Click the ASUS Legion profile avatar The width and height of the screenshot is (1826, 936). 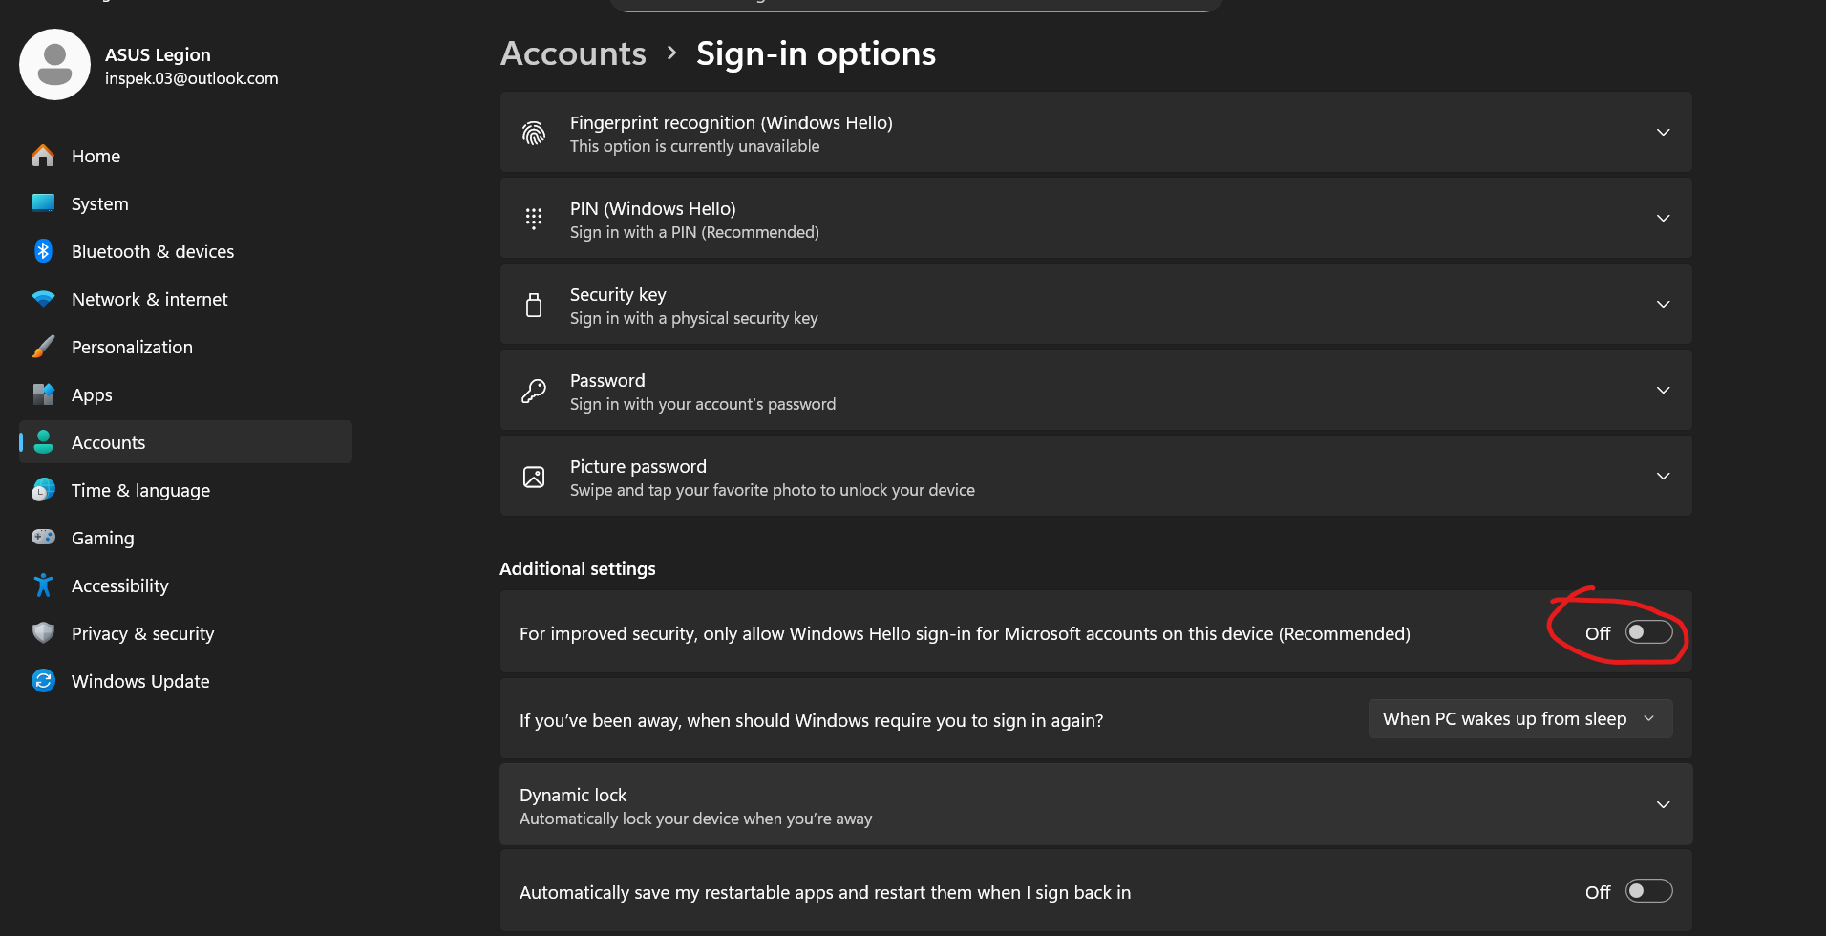[55, 65]
